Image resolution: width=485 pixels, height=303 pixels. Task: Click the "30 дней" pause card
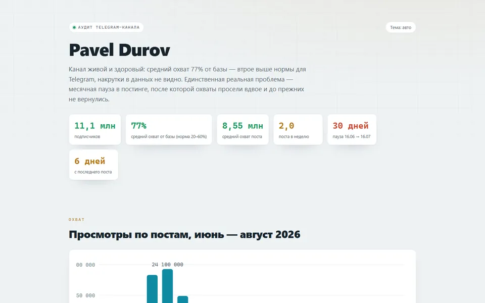(x=352, y=129)
